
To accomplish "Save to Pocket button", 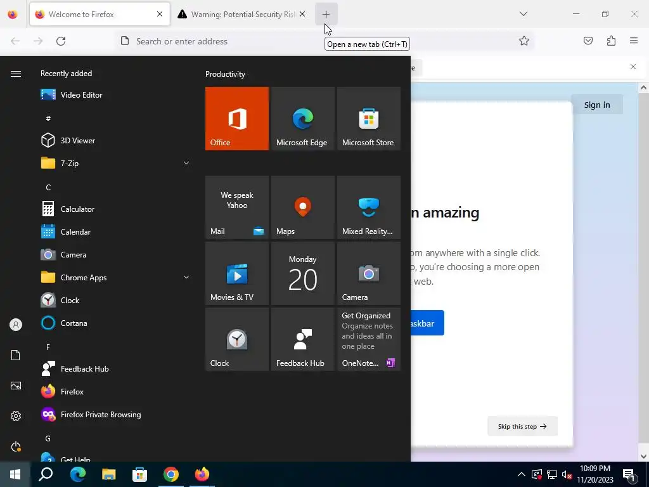I will point(588,41).
